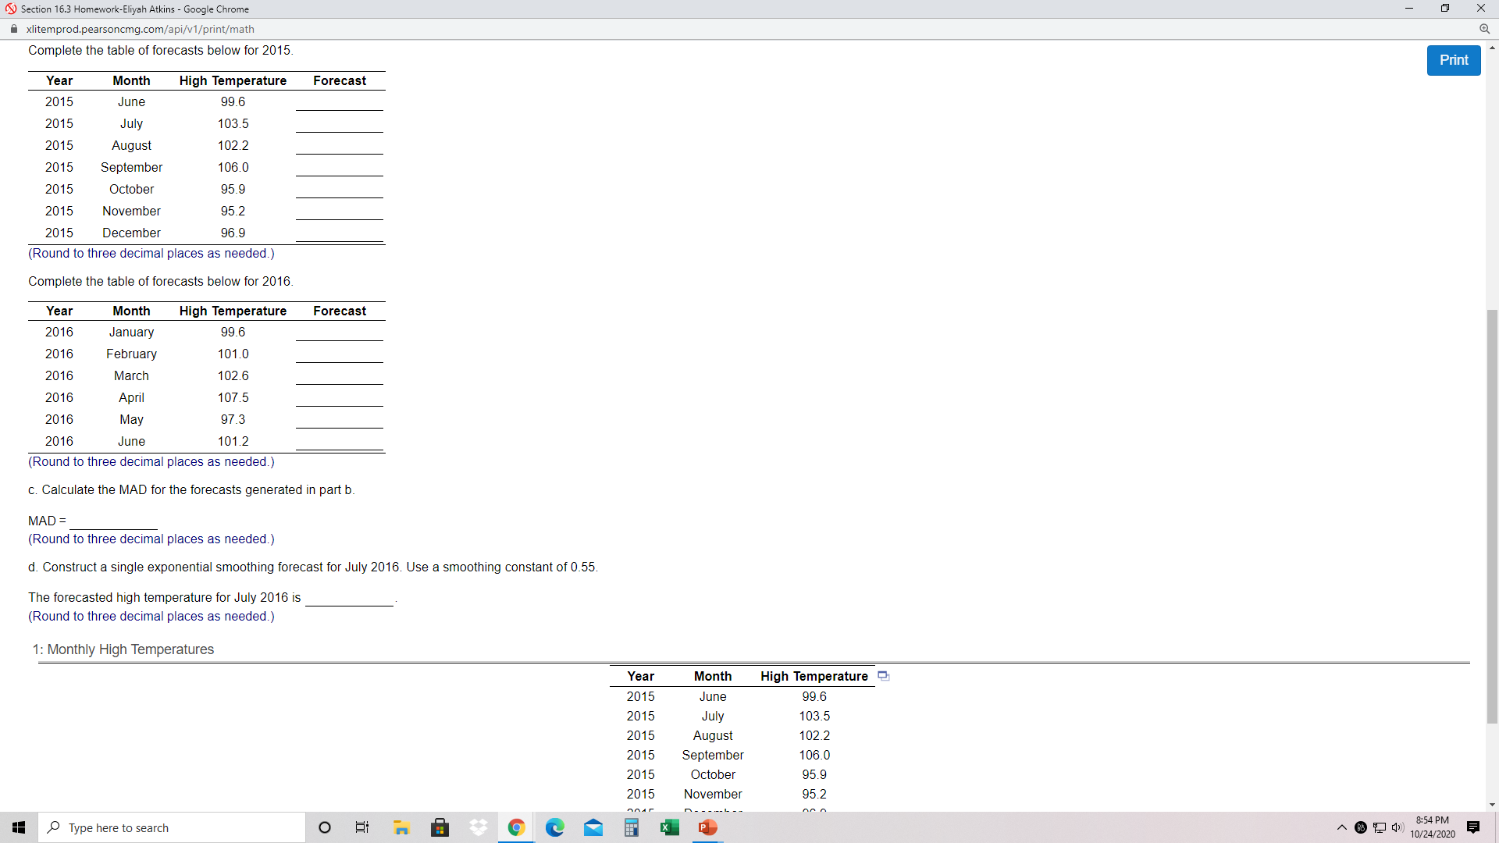This screenshot has width=1499, height=843.
Task: Open Task View from the taskbar
Action: tap(361, 827)
